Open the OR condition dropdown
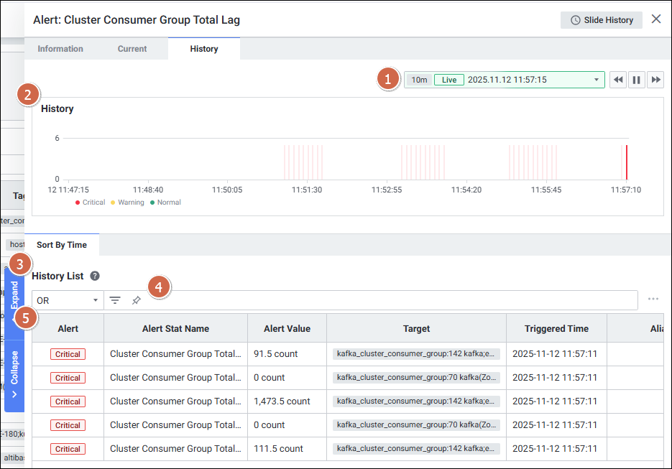Viewport: 672px width, 469px height. [68, 300]
